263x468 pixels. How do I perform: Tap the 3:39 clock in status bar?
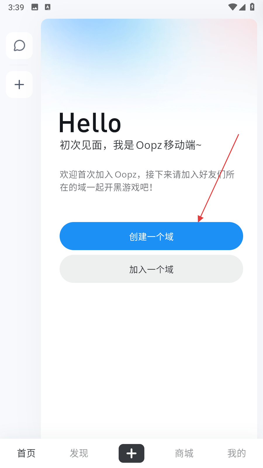tap(16, 7)
